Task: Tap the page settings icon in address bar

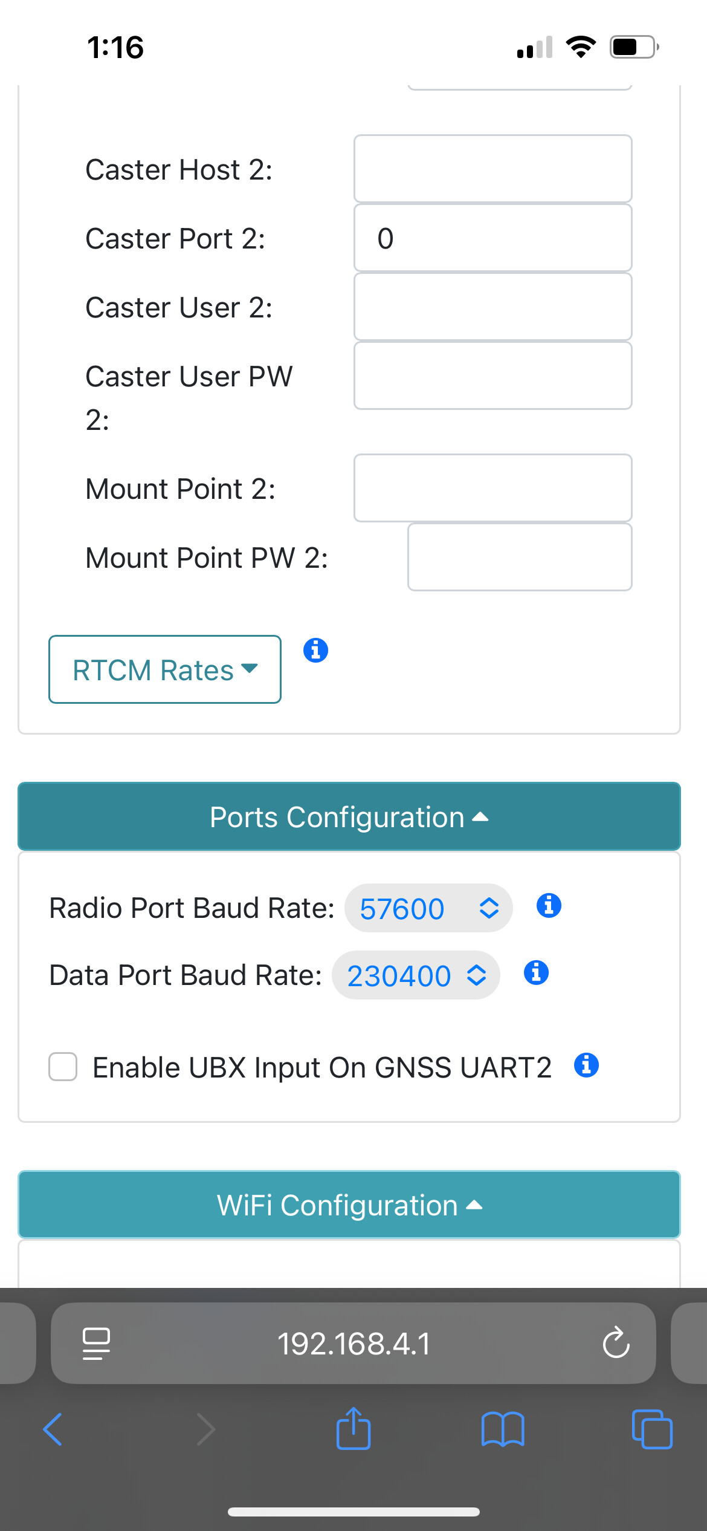Action: [x=96, y=1344]
